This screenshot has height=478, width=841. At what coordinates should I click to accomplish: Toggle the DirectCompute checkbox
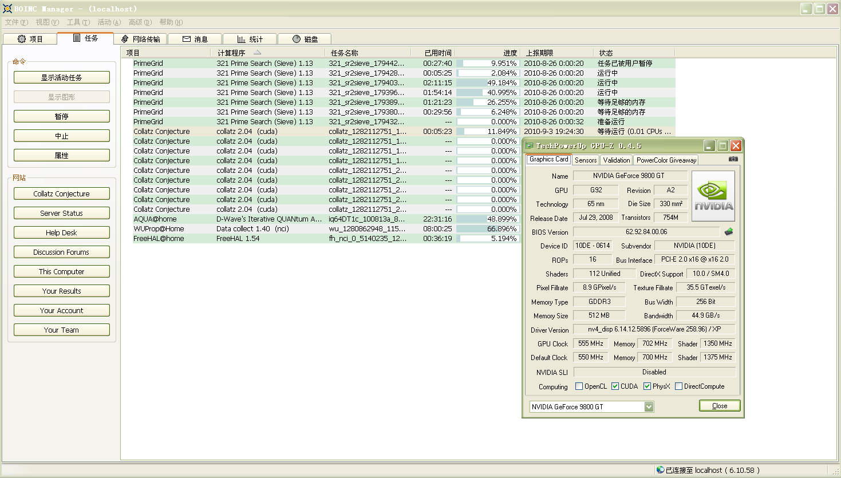click(678, 386)
